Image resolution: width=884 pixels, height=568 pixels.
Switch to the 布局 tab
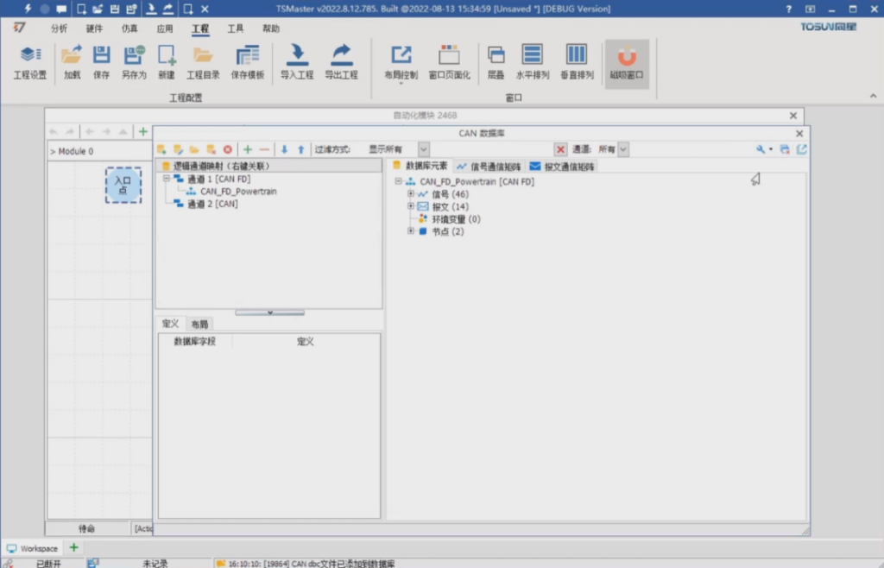[199, 324]
